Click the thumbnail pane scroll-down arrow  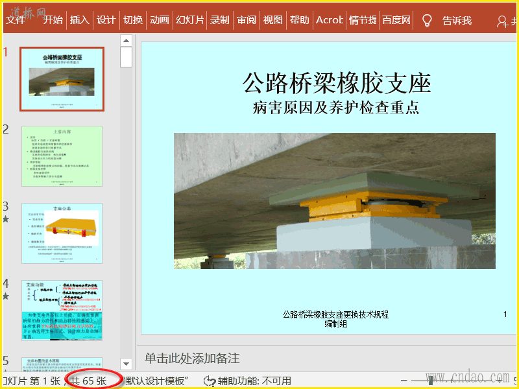pyautogui.click(x=126, y=364)
